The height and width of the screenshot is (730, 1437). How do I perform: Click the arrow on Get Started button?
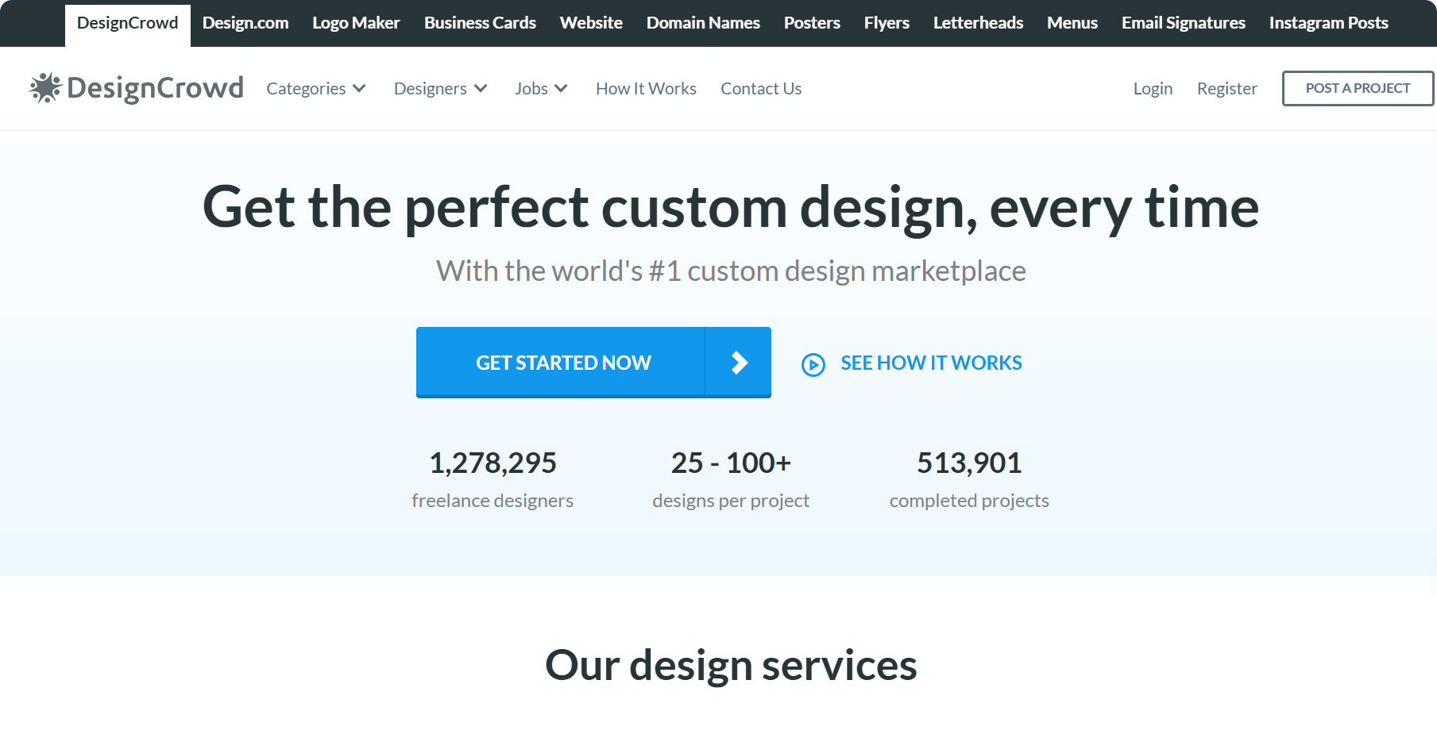tap(739, 363)
